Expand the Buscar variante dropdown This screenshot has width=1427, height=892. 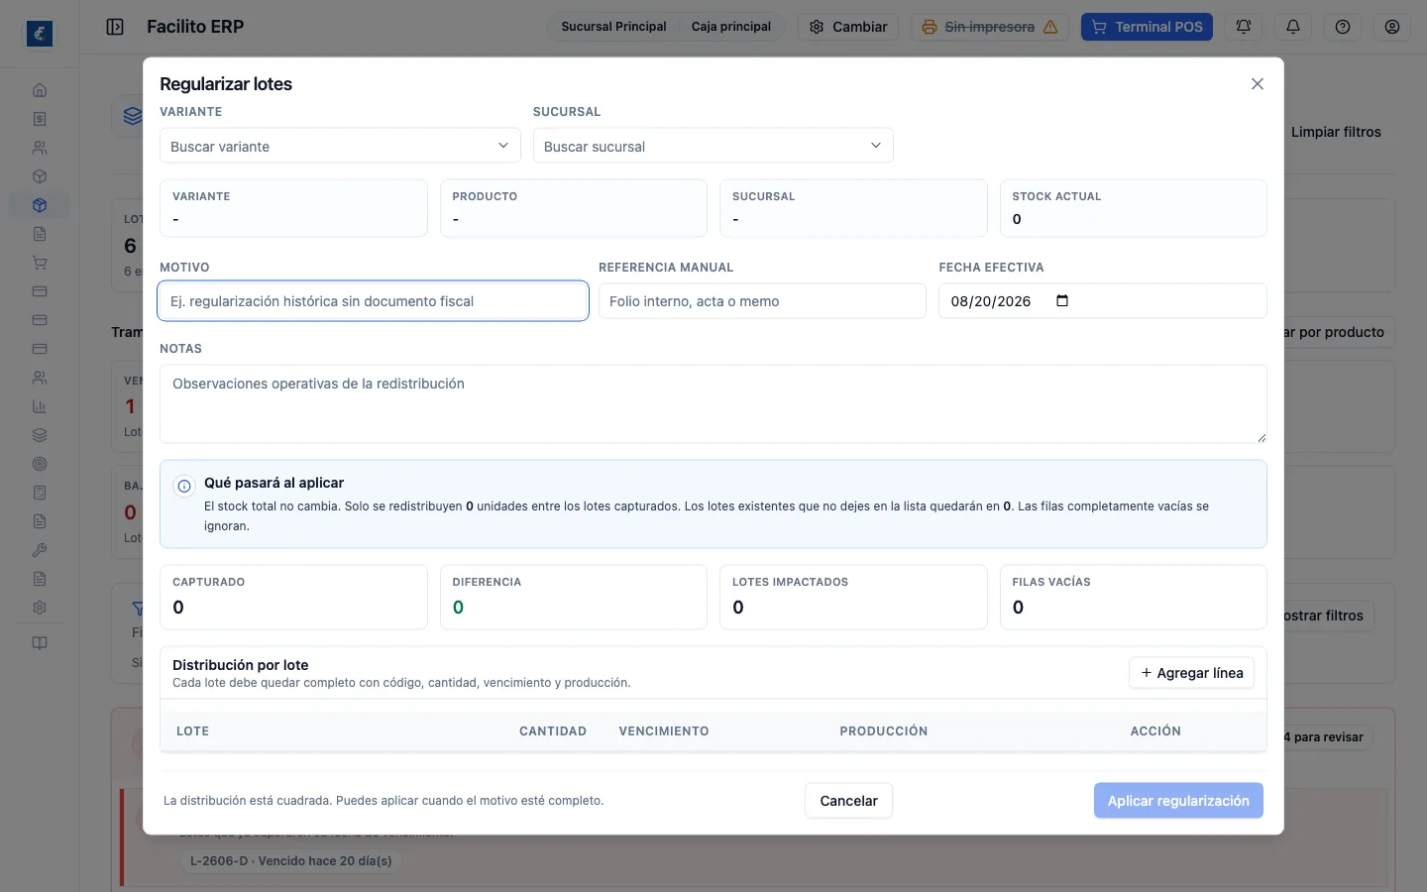(x=340, y=146)
